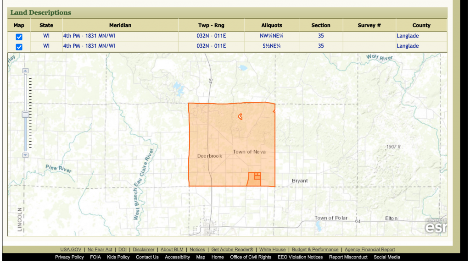Open the About BLM link

[x=172, y=250]
